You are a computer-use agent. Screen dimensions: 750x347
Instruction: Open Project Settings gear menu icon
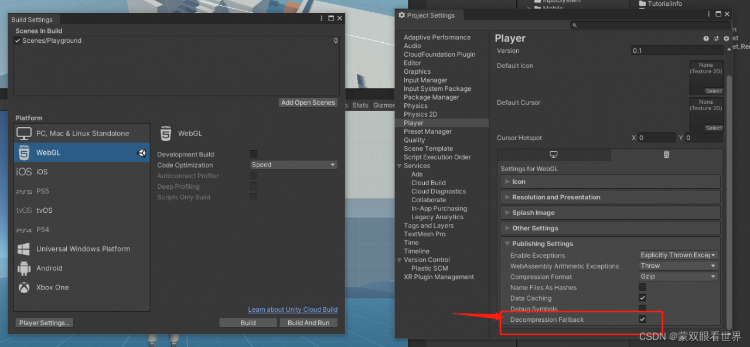point(727,39)
